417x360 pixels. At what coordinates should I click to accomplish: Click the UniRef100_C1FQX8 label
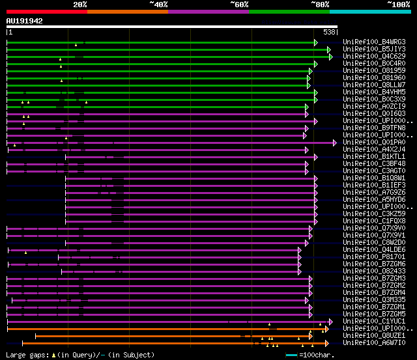click(x=374, y=221)
